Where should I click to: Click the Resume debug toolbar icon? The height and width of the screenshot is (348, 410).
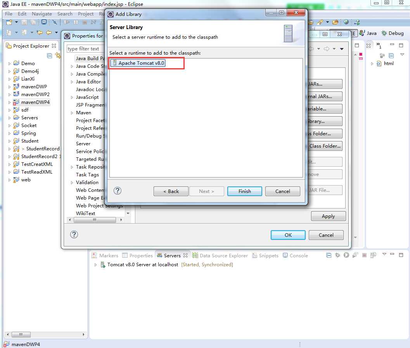[x=67, y=22]
